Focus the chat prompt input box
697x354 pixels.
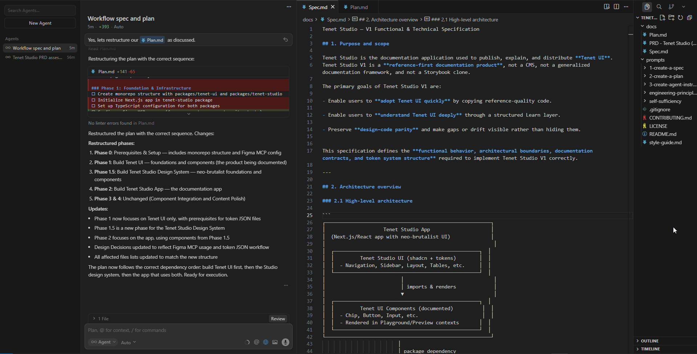point(188,330)
